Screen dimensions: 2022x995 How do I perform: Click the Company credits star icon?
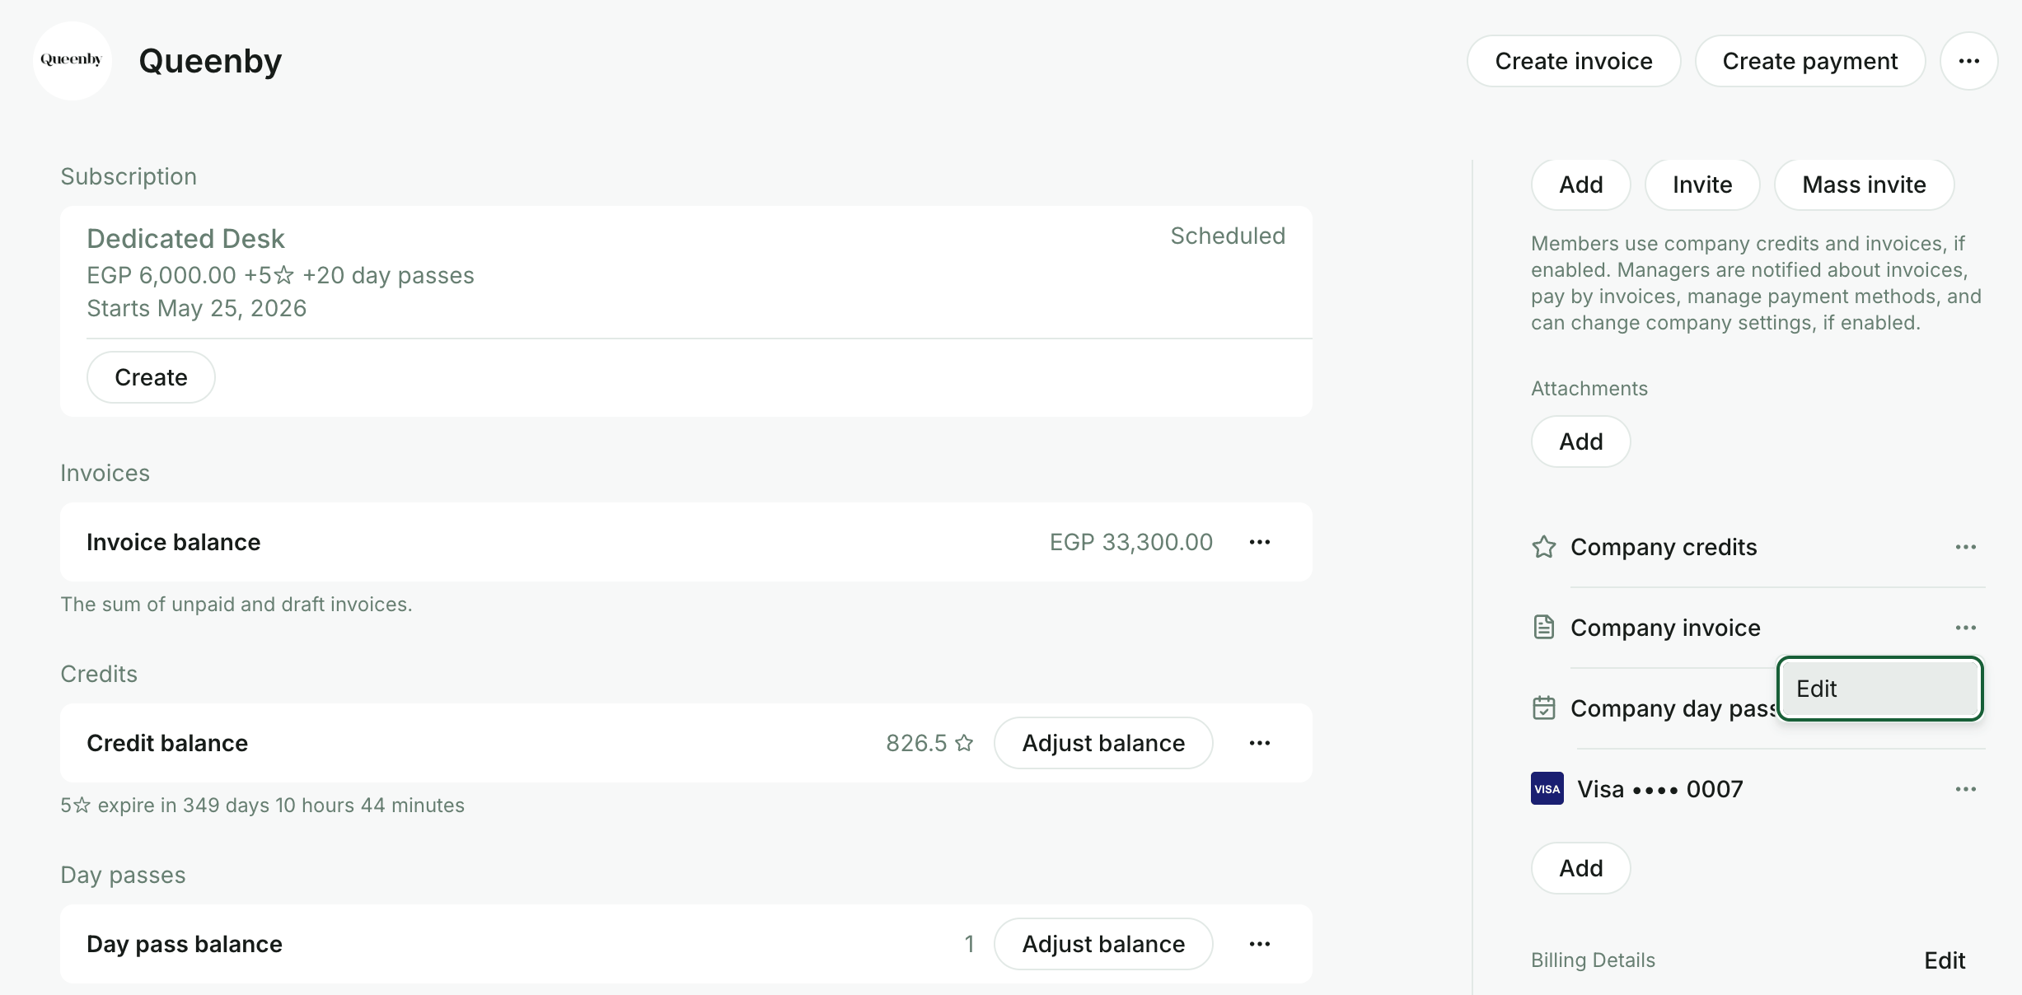pyautogui.click(x=1544, y=547)
